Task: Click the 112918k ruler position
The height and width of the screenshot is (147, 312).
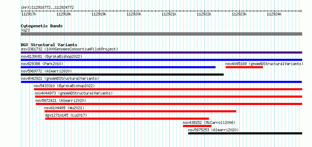Action: tap(64, 14)
